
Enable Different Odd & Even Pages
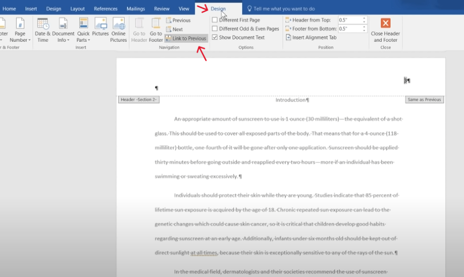pos(215,29)
